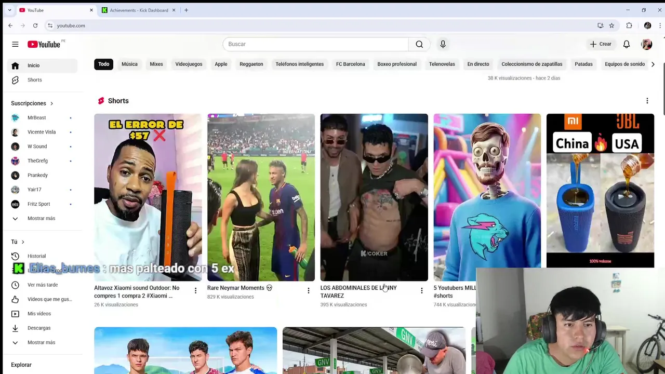Bookmark this page with star
The image size is (665, 374).
click(x=611, y=25)
